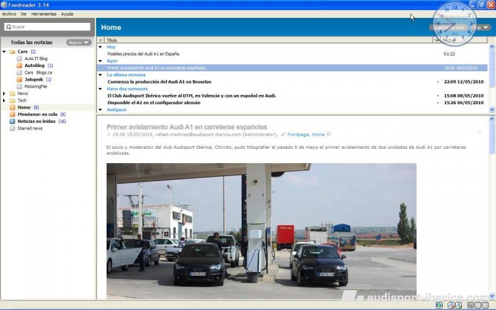Click the news list scrollbar down arrow
The image size is (496, 310).
point(492,110)
